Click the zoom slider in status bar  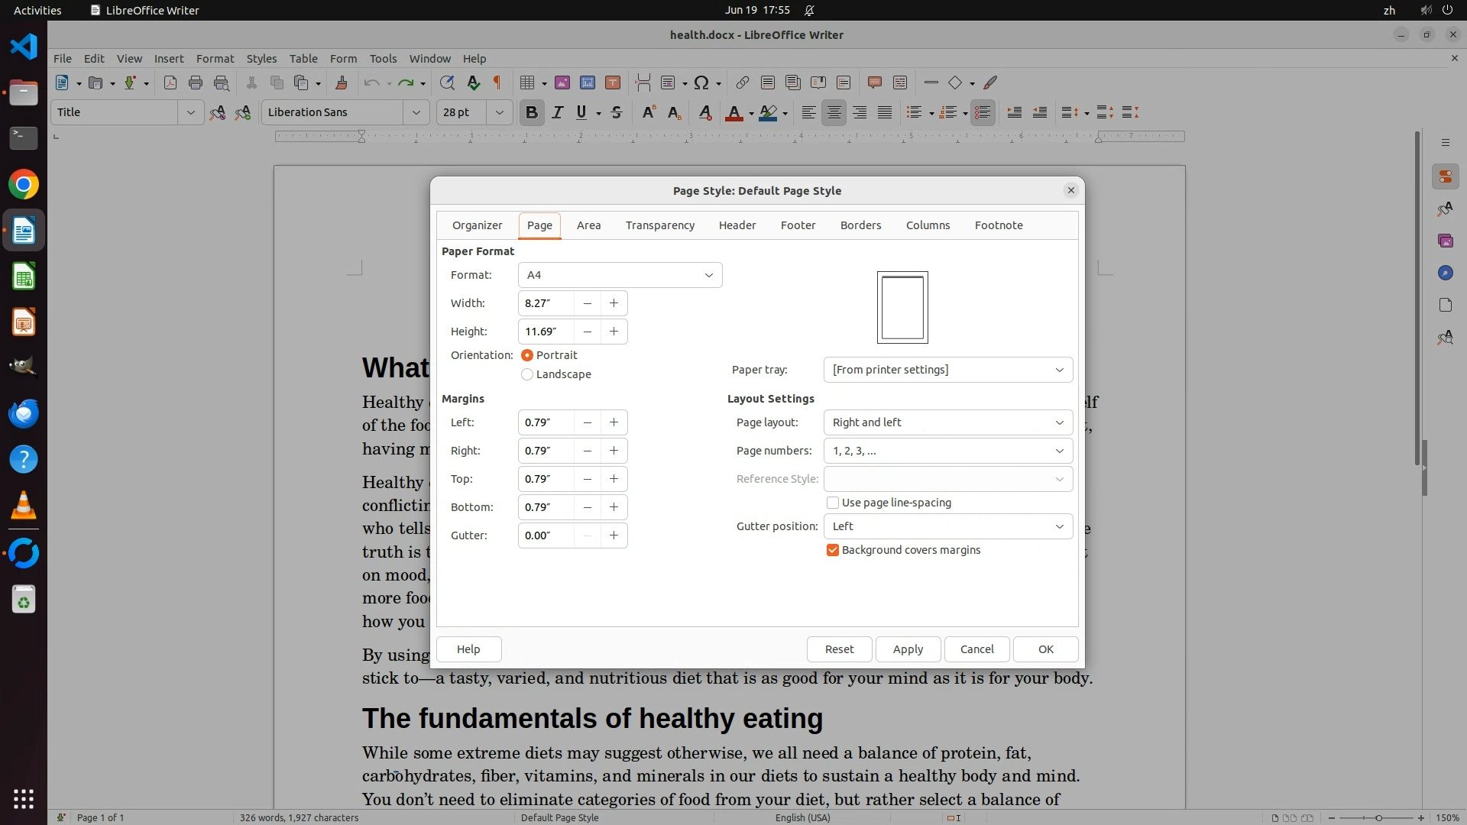point(1378,818)
